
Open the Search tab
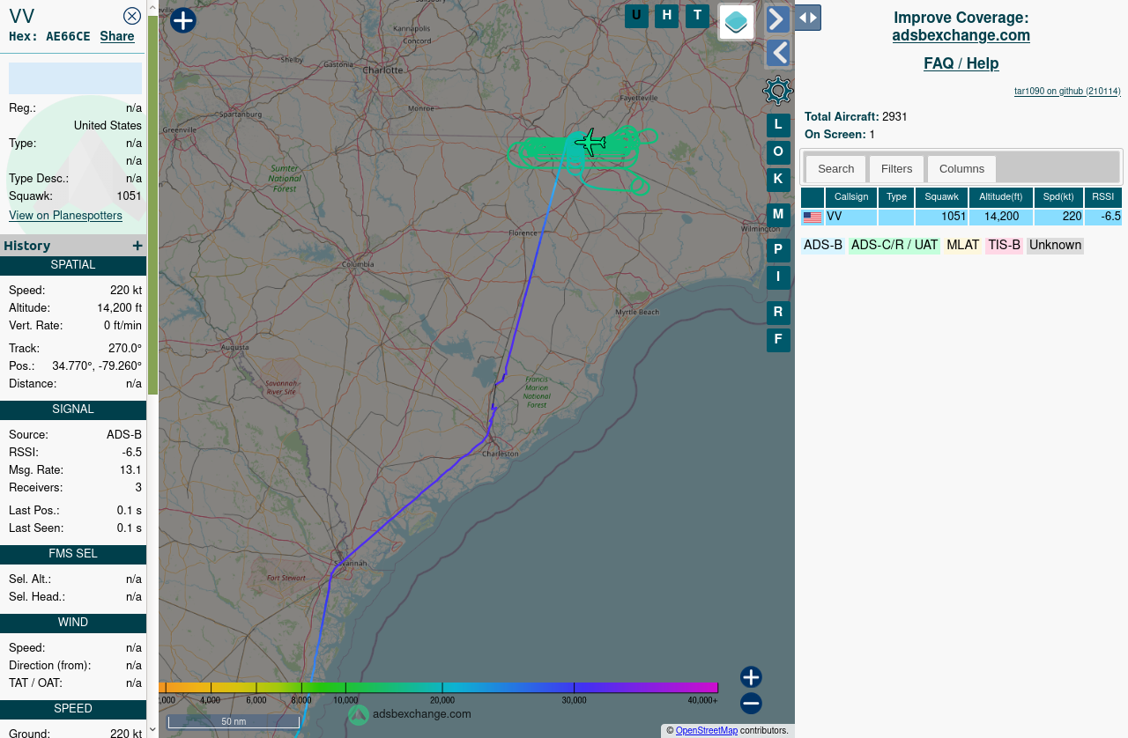(x=835, y=169)
